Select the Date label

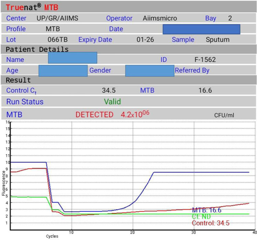pos(116,29)
